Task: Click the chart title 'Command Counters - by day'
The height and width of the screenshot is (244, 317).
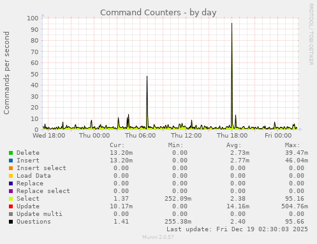Action: pos(158,13)
